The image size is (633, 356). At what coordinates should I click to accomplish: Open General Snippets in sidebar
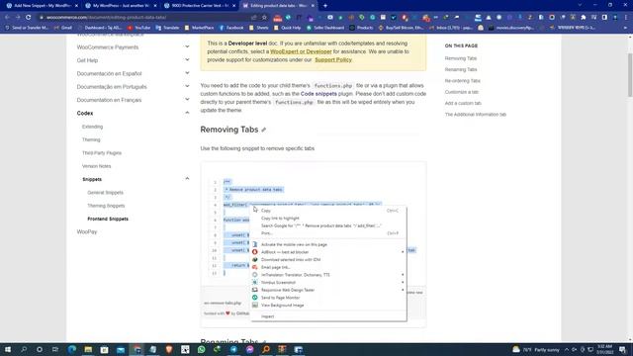pos(106,193)
